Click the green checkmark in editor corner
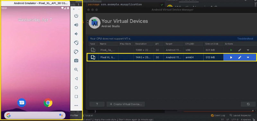This screenshot has width=257, height=121. [x=162, y=5]
